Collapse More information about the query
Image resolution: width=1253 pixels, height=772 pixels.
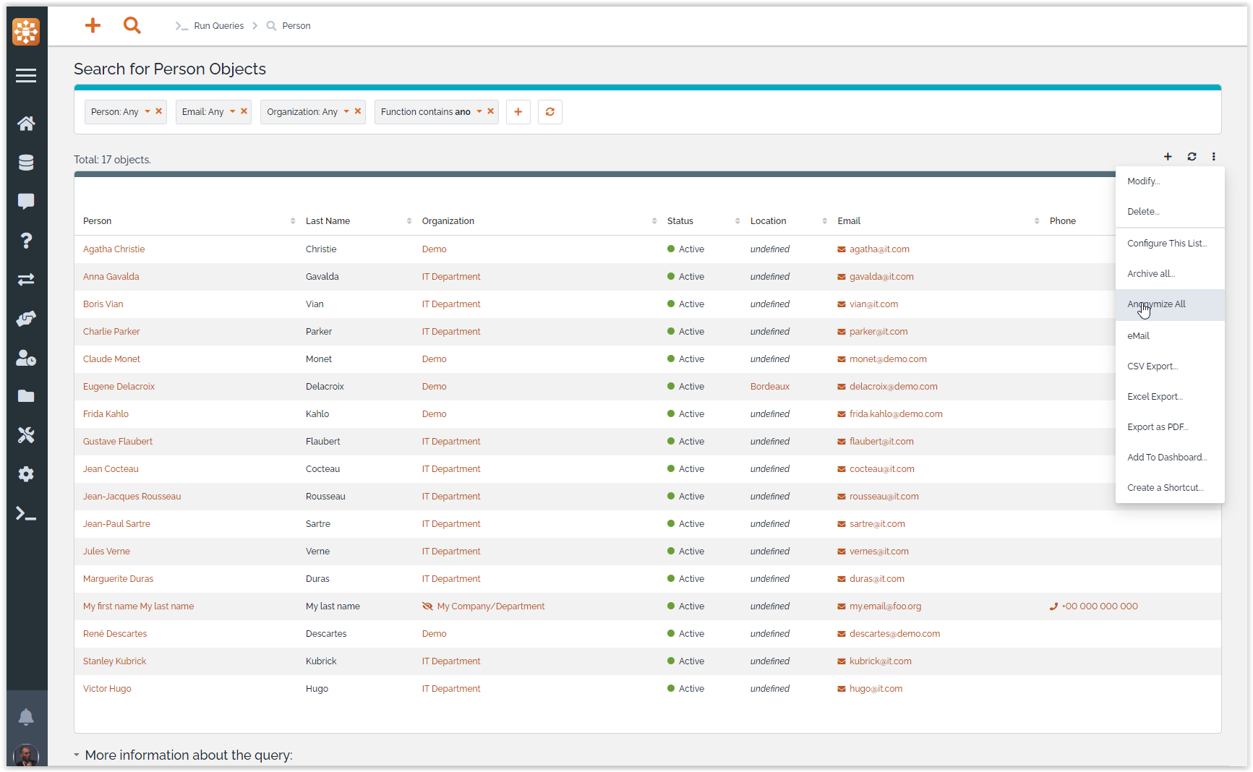coord(77,755)
